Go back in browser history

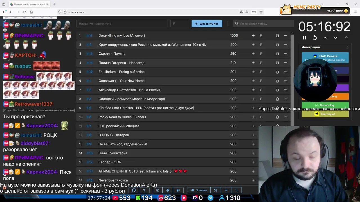pyautogui.click(x=11, y=12)
